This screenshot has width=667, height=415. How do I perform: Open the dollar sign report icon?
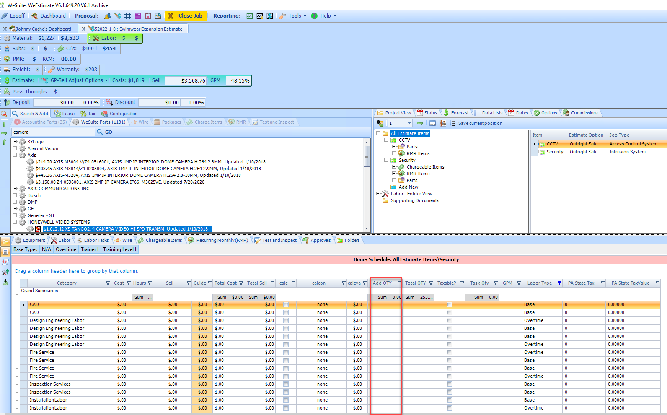click(x=270, y=16)
